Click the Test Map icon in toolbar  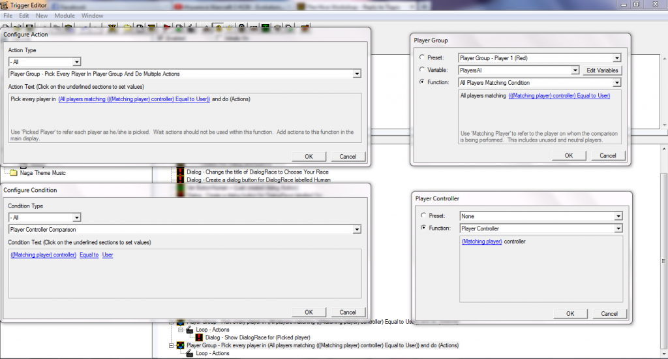(305, 27)
